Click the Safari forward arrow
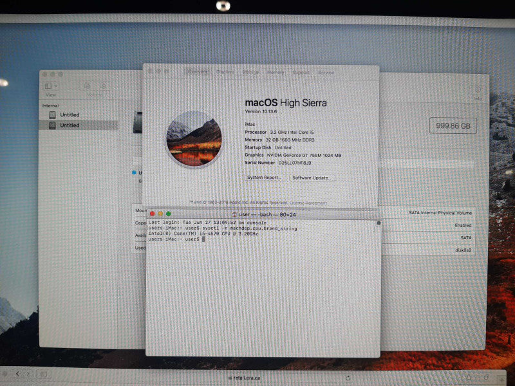Viewport: 515px width, 386px height. pyautogui.click(x=29, y=374)
